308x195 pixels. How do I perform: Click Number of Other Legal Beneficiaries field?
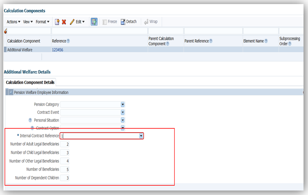tap(64, 161)
